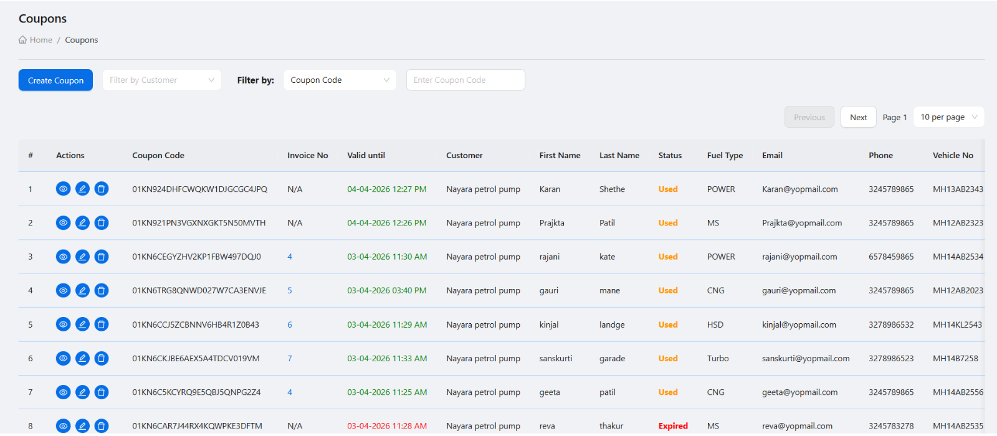The width and height of the screenshot is (997, 436).
Task: Open the Filter by Customer dropdown
Action: pyautogui.click(x=162, y=80)
